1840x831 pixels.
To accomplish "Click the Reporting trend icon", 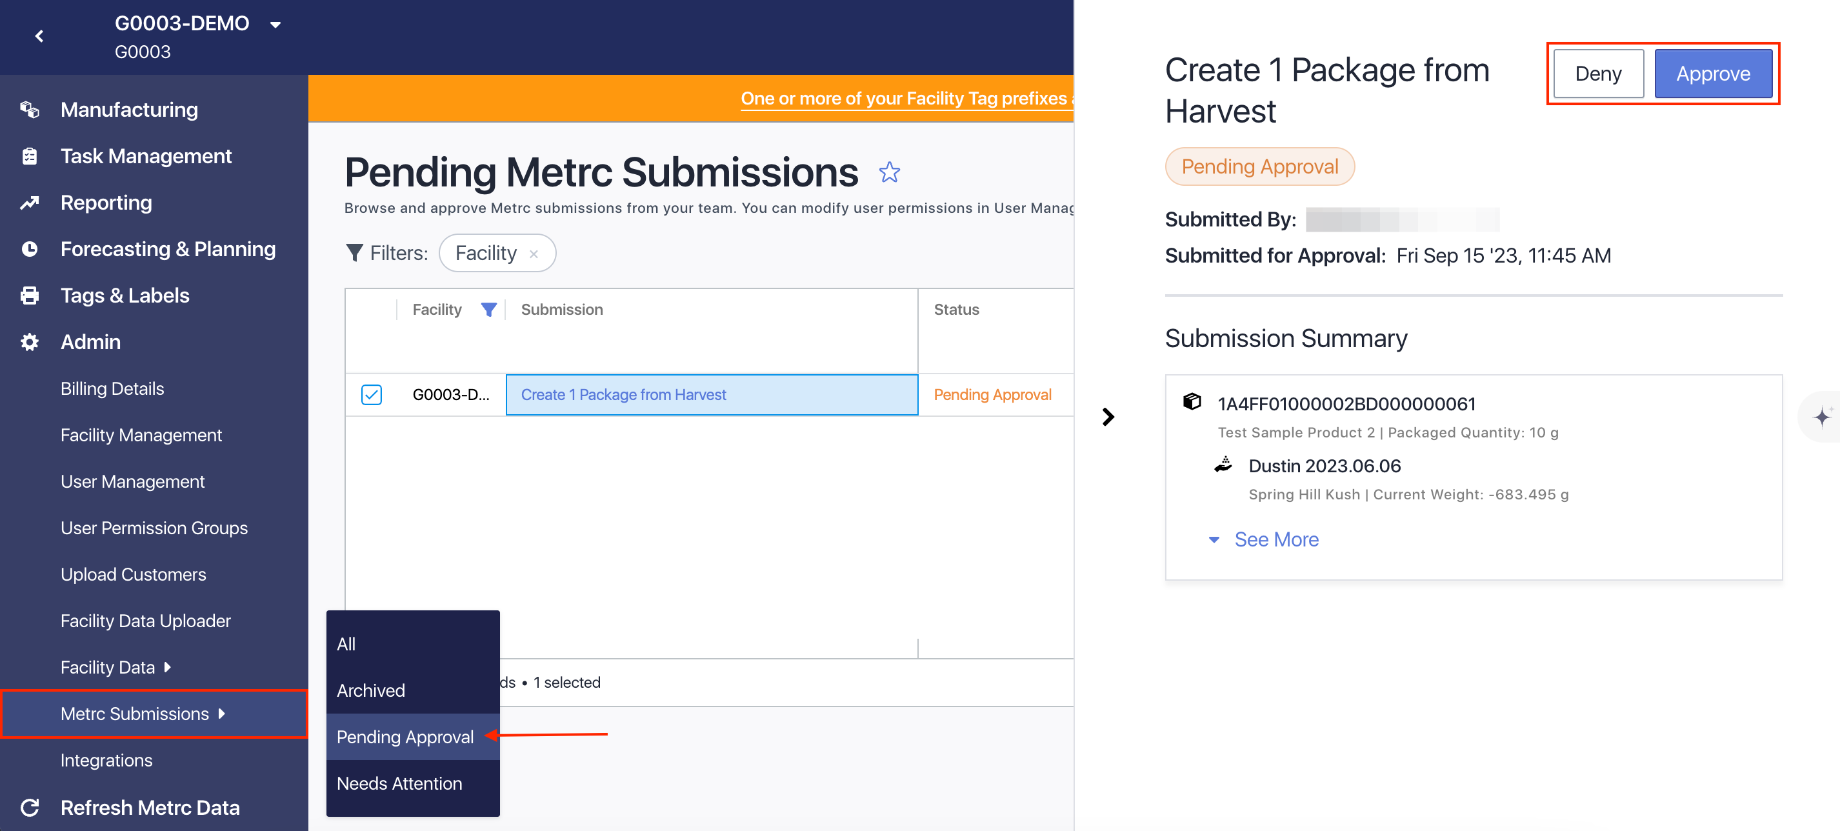I will pos(29,202).
